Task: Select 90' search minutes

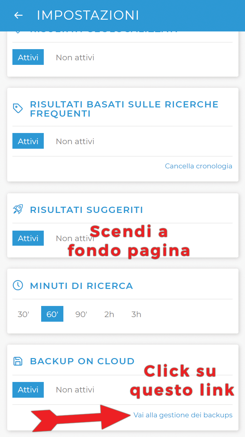Action: pyautogui.click(x=81, y=314)
